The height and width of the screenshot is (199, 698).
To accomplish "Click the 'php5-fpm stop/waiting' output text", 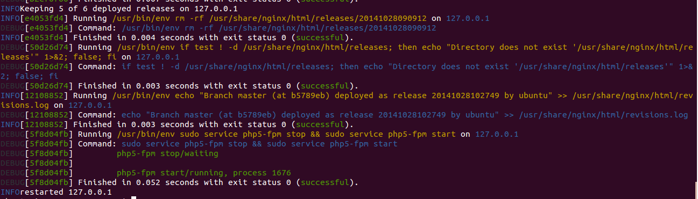I will click(x=167, y=153).
